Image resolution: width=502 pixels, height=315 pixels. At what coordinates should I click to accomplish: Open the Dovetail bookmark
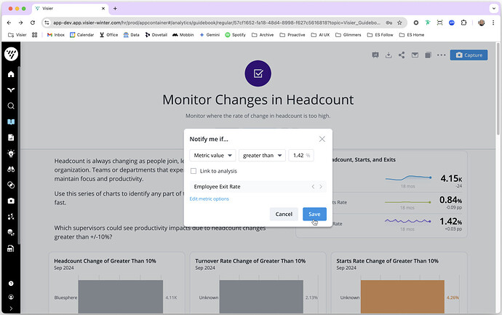(x=156, y=35)
